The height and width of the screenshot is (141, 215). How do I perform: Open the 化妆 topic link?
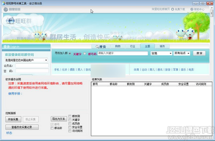pos(64,70)
